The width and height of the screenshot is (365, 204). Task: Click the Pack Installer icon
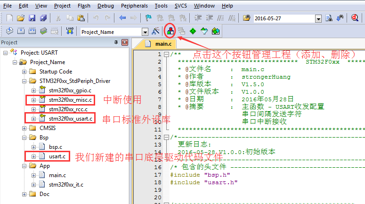click(216, 31)
